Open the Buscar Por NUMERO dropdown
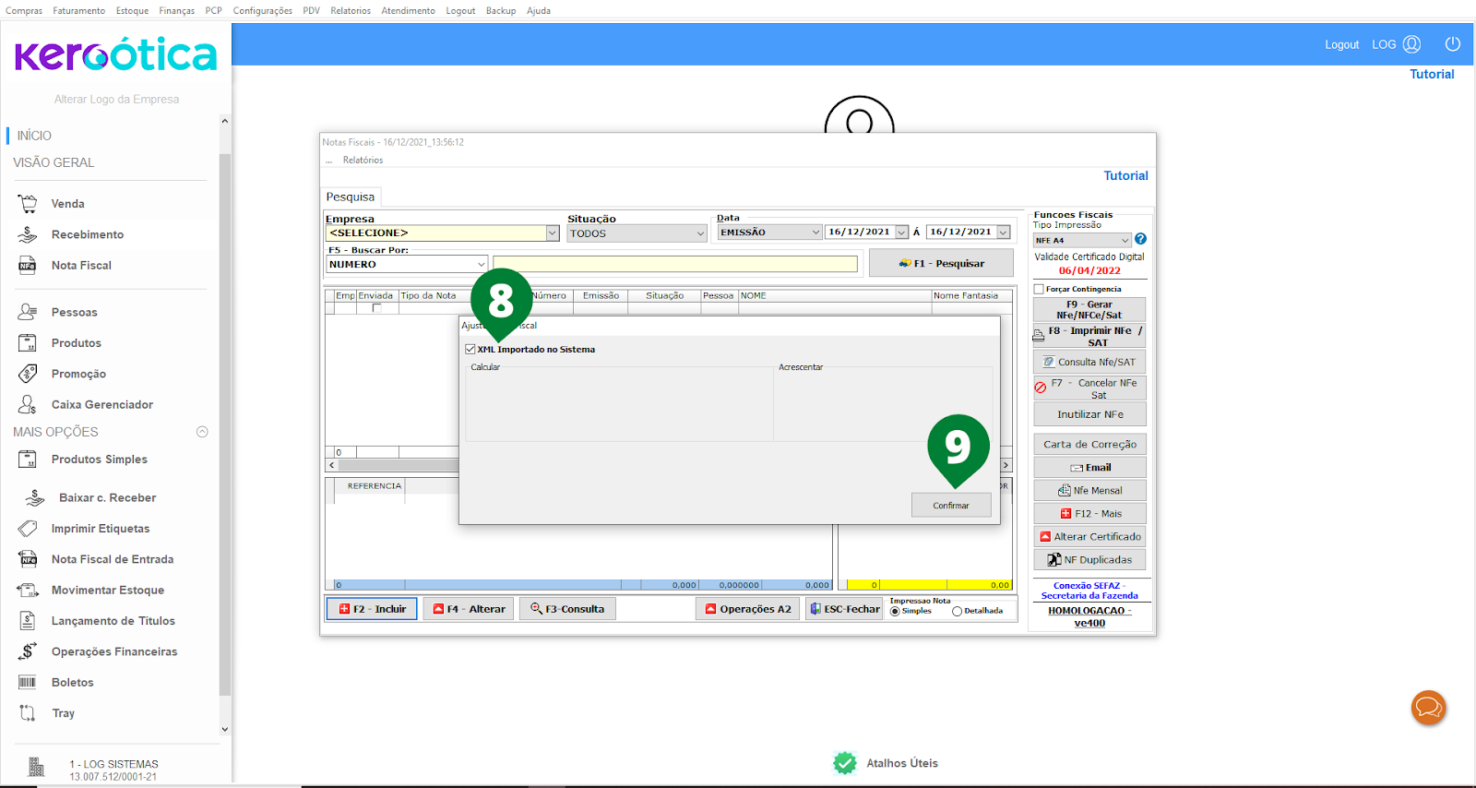The height and width of the screenshot is (788, 1476). (481, 264)
